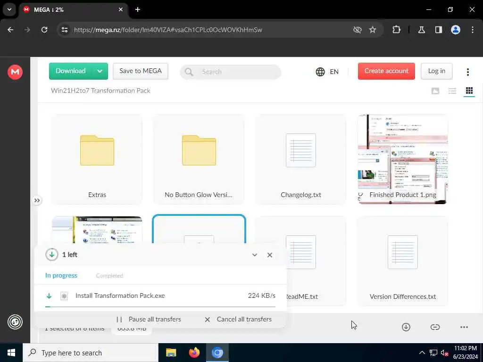
Task: Click the get link icon in bottom bar
Action: 435,327
